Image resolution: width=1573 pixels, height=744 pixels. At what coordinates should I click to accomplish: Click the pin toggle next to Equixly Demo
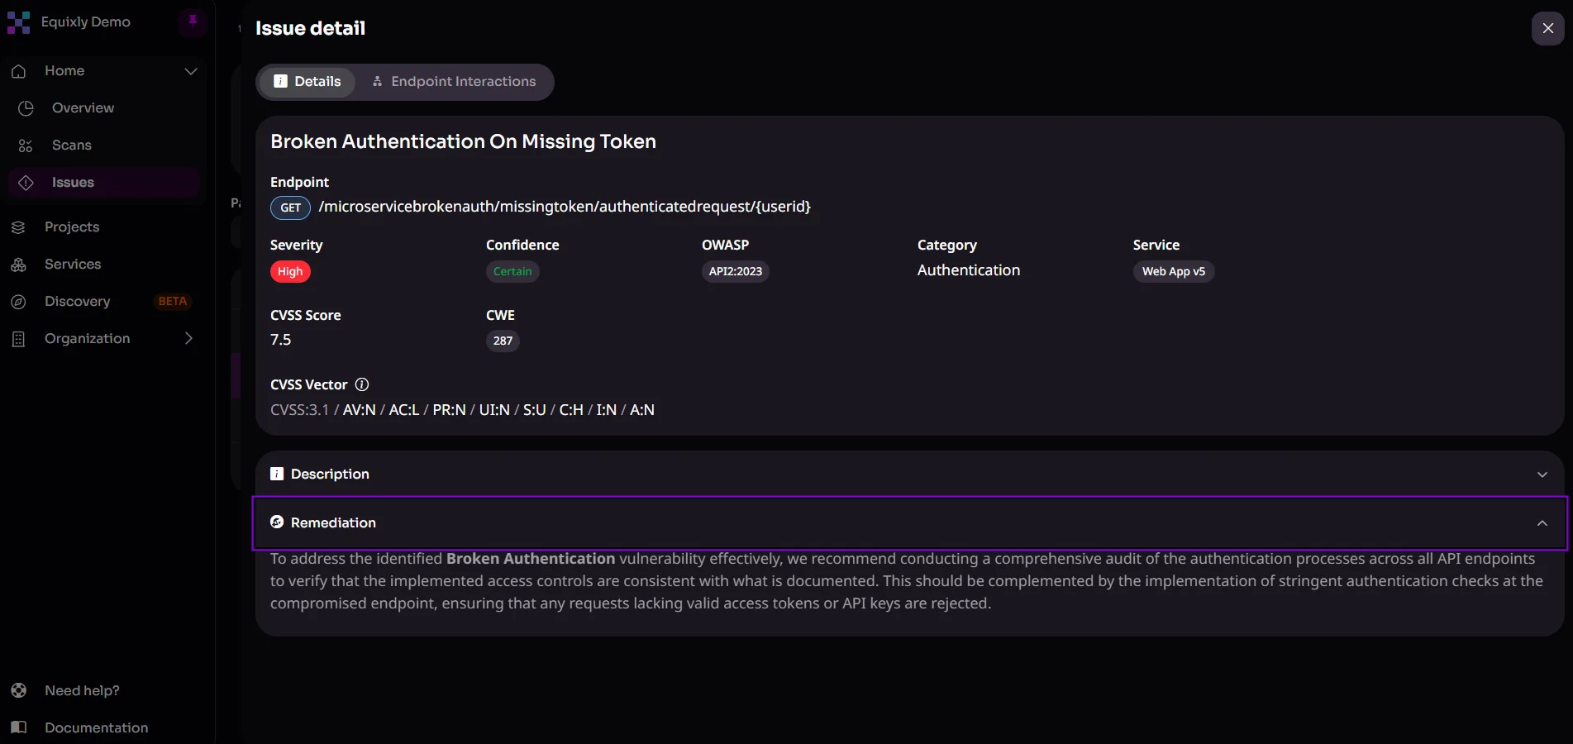[x=193, y=22]
